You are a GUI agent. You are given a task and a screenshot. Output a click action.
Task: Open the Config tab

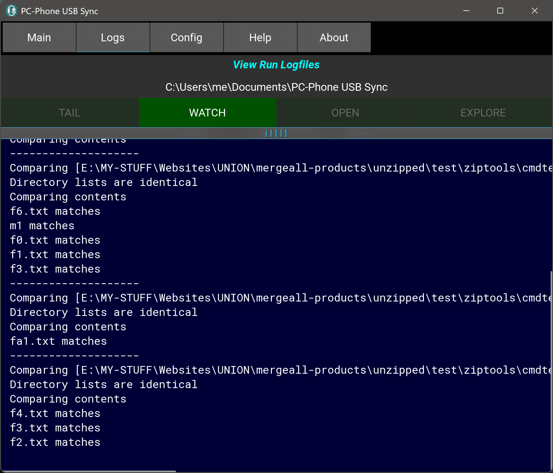coord(187,38)
